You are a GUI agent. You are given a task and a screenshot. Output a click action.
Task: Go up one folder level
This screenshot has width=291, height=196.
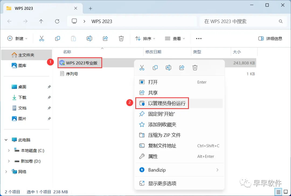(41, 21)
